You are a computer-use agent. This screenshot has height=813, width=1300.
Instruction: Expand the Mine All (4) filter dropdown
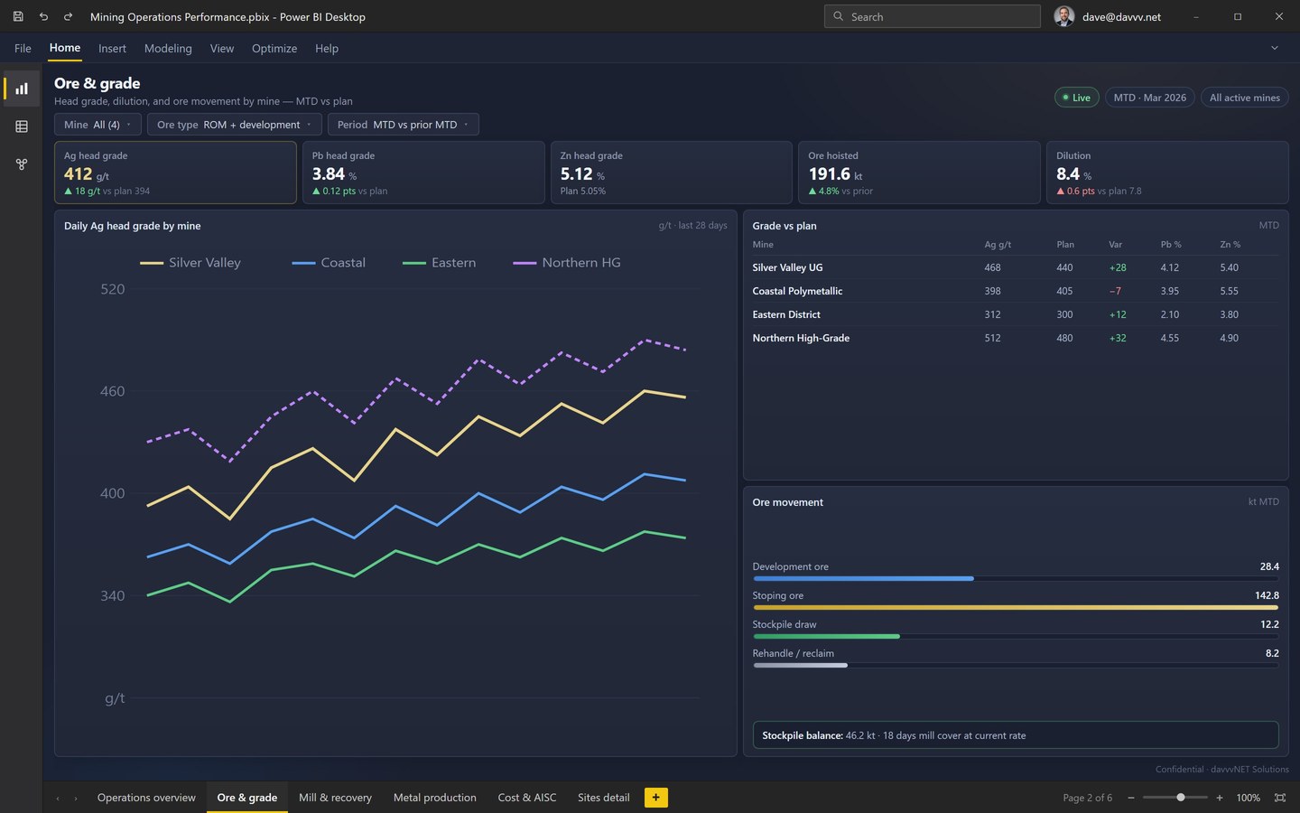coord(97,125)
